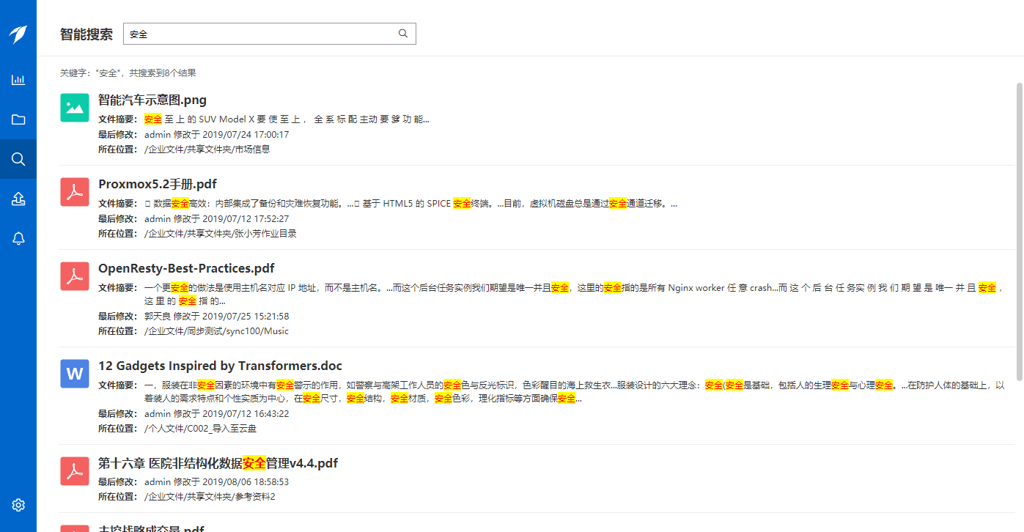The image size is (1024, 532).
Task: Open the 智能汽车示意图.png result title
Action: 152,100
